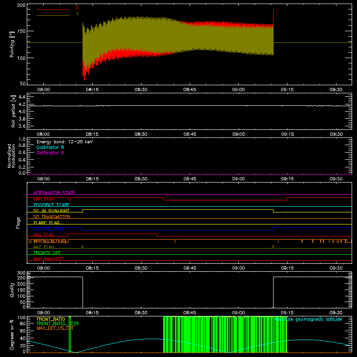The image size is (357, 357).
Task: Select the FRONT_RATIO legend entry
Action: (51, 319)
